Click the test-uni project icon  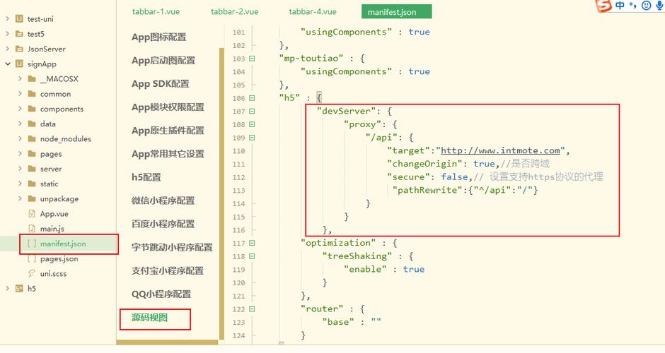(19, 18)
